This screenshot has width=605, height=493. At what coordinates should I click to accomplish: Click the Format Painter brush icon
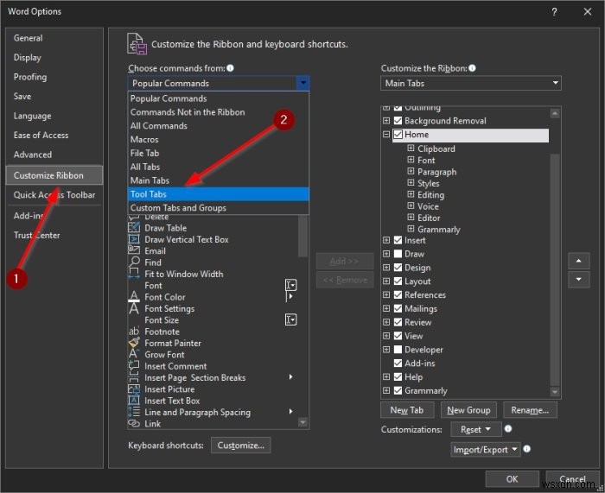point(134,343)
